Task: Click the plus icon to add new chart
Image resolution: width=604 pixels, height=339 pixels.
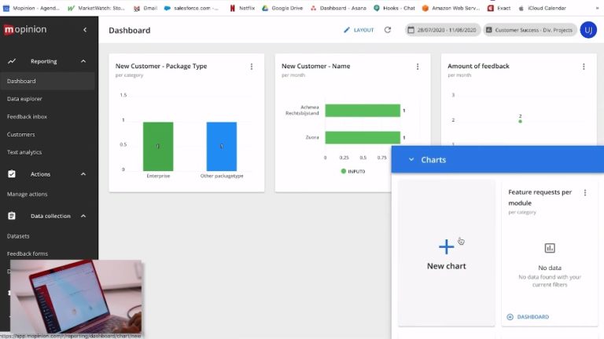Action: click(x=446, y=247)
